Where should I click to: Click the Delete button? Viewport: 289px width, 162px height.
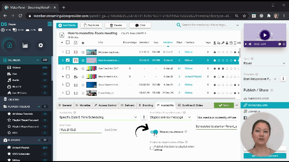(116, 25)
